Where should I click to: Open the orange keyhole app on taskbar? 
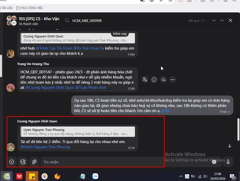coord(45,176)
